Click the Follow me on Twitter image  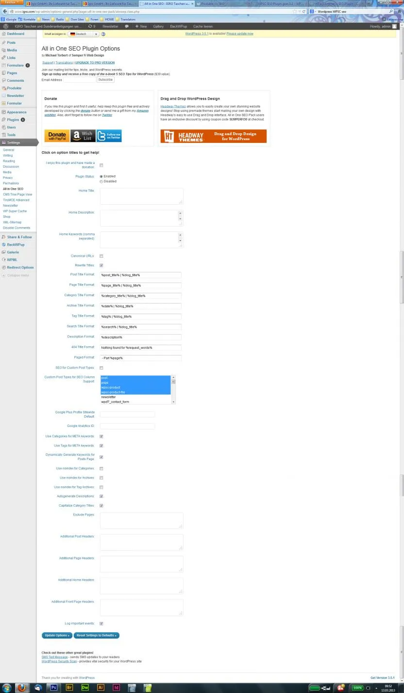(109, 136)
